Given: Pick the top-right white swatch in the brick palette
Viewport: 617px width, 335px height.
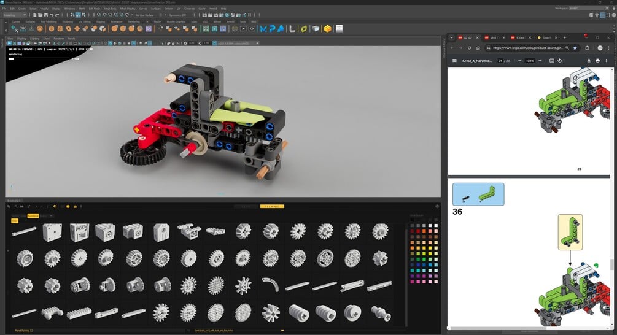Looking at the screenshot, I should click(436, 226).
